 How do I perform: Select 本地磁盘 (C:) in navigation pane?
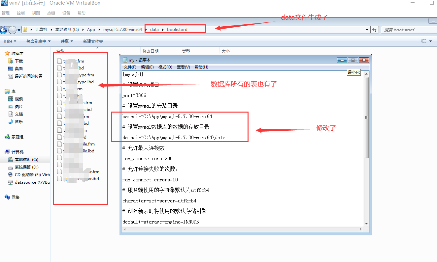(26, 159)
